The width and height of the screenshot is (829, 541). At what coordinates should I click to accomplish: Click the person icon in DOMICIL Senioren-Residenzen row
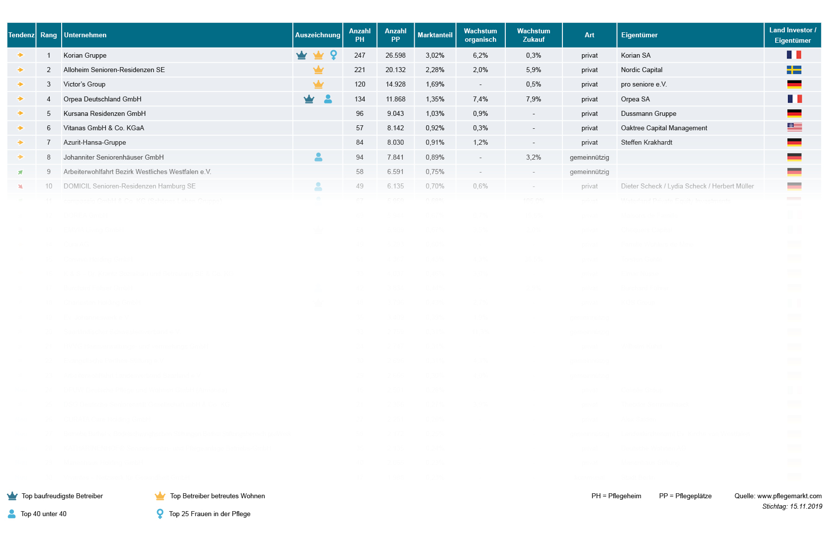[318, 186]
